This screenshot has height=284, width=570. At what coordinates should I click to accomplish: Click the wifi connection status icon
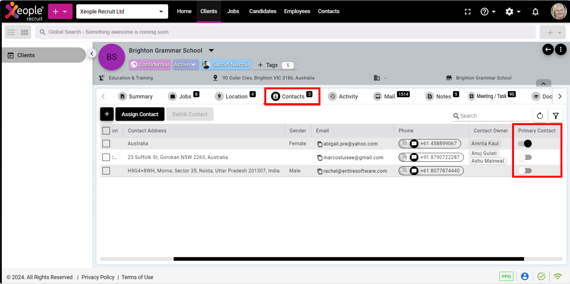pos(558,276)
